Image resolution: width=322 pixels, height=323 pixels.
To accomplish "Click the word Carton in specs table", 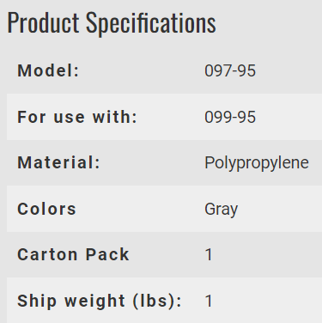I will [x=47, y=254].
